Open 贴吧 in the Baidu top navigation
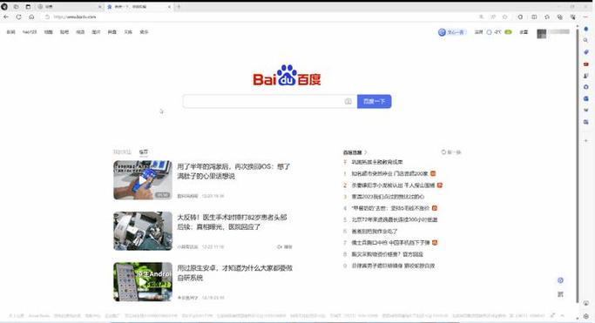The image size is (595, 323). (x=64, y=32)
